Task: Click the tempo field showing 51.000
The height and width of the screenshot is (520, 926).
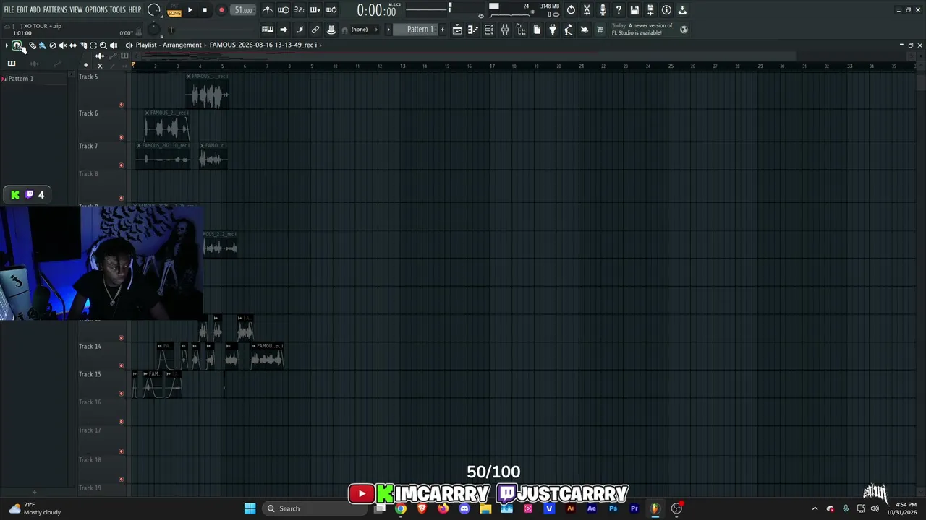Action: pyautogui.click(x=244, y=10)
